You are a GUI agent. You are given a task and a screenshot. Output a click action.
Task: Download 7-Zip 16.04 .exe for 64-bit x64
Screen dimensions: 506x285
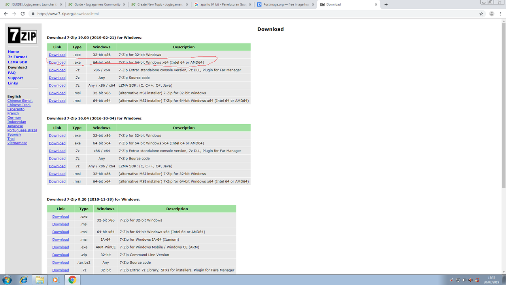(x=57, y=143)
